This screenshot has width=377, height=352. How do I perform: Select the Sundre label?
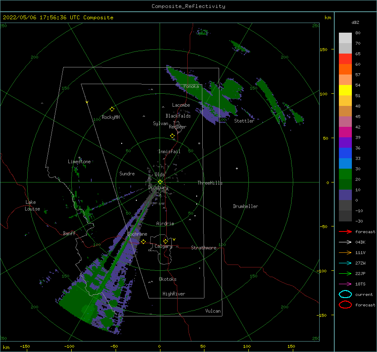pos(127,173)
